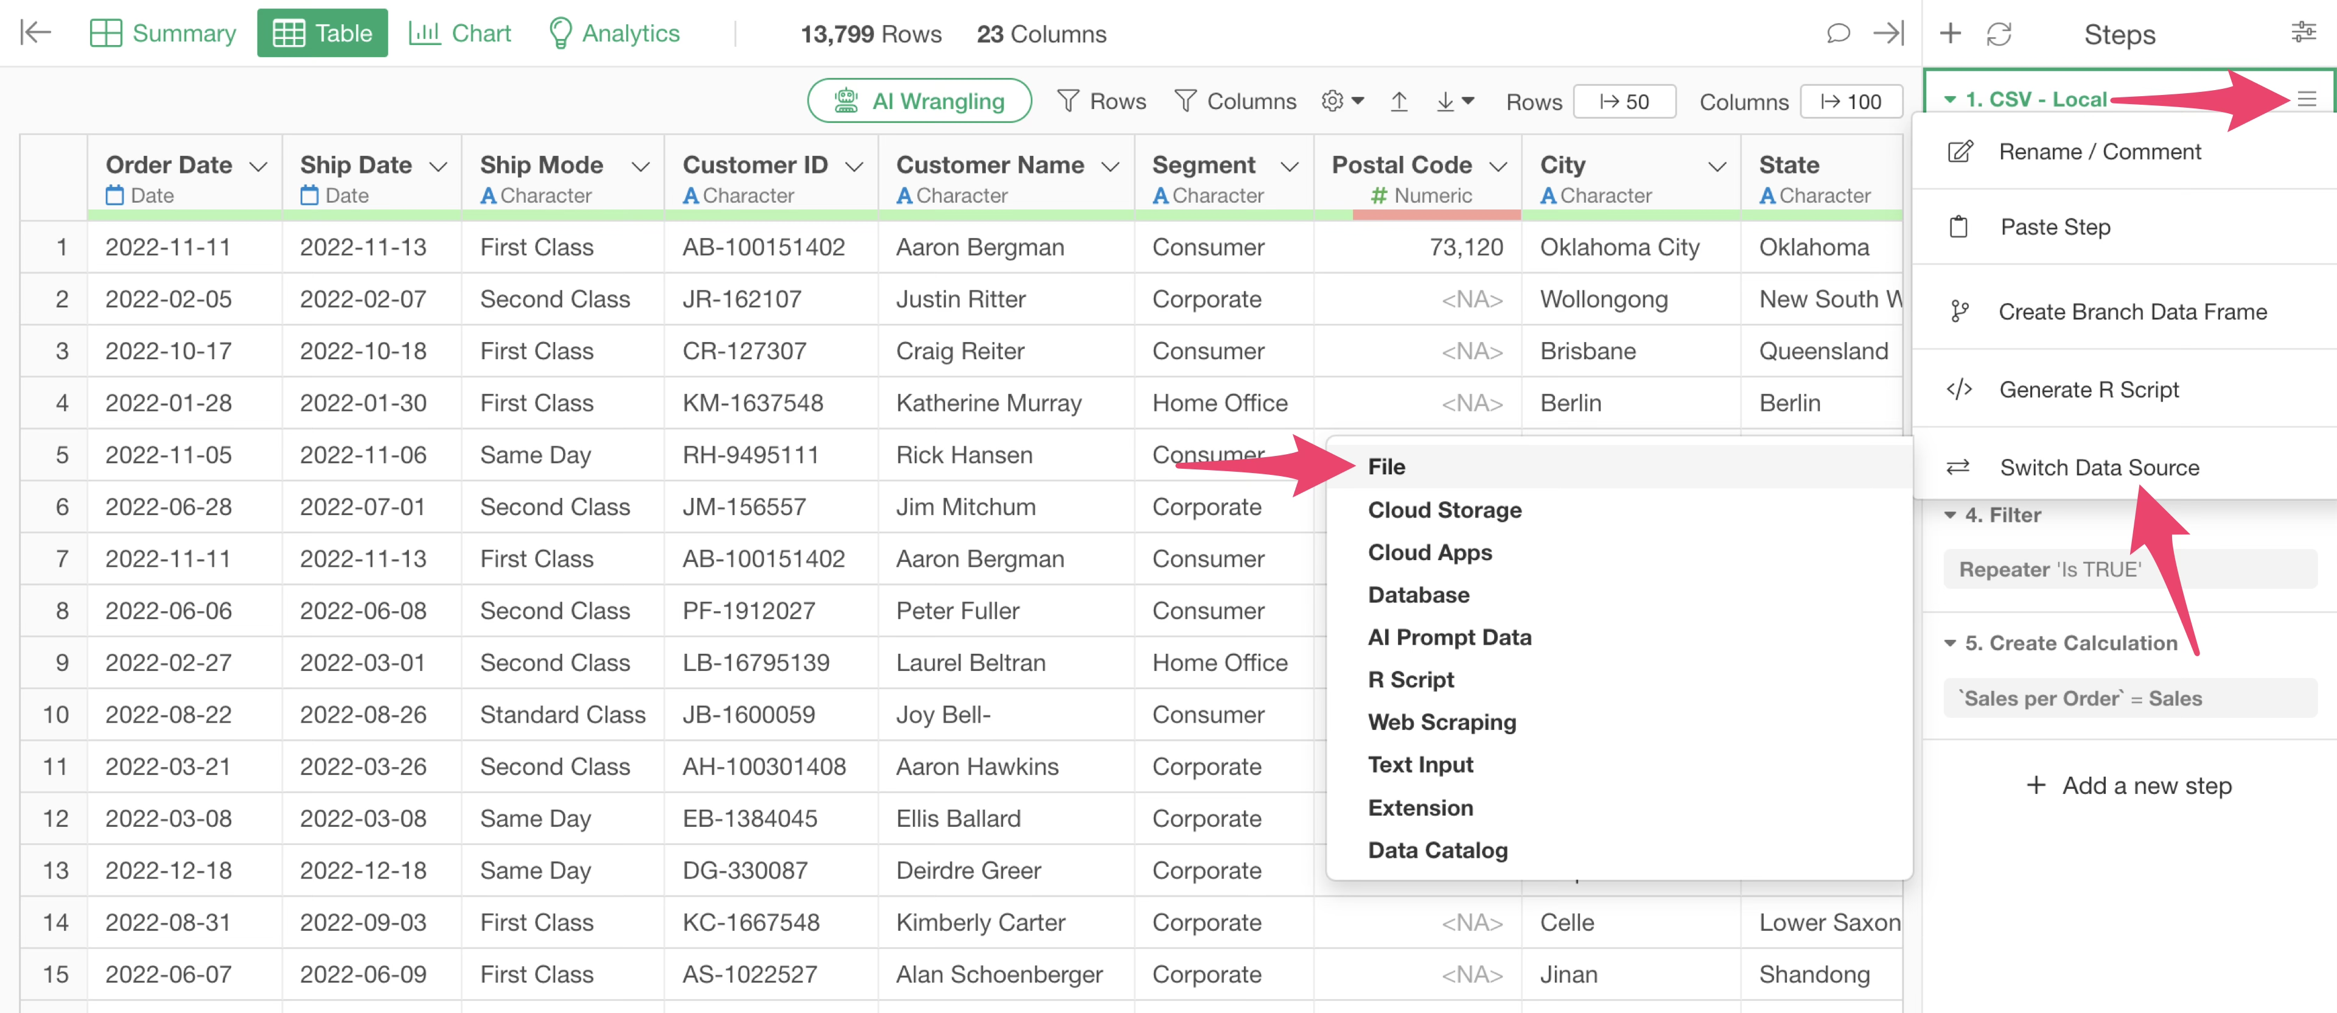Select Cloud Storage from data source menu
The width and height of the screenshot is (2337, 1013).
click(x=1444, y=510)
